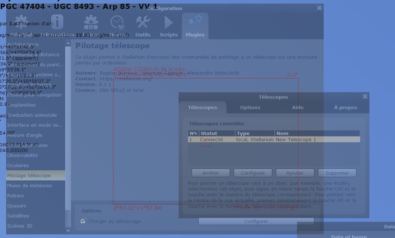Click plugin list scrollbar down arrow
Image resolution: width=395 pixels, height=238 pixels.
[x=68, y=230]
